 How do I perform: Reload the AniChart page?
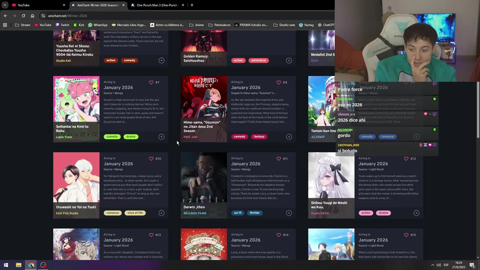(23, 16)
